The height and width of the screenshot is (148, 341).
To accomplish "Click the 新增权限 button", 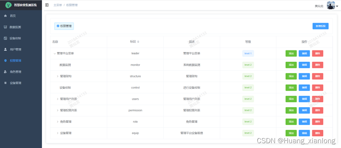I will pyautogui.click(x=321, y=26).
